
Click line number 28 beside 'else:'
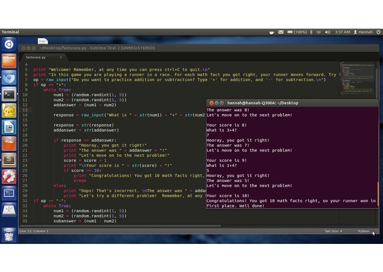(x=25, y=186)
